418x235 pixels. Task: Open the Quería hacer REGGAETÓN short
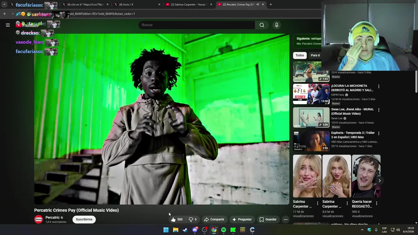[366, 176]
